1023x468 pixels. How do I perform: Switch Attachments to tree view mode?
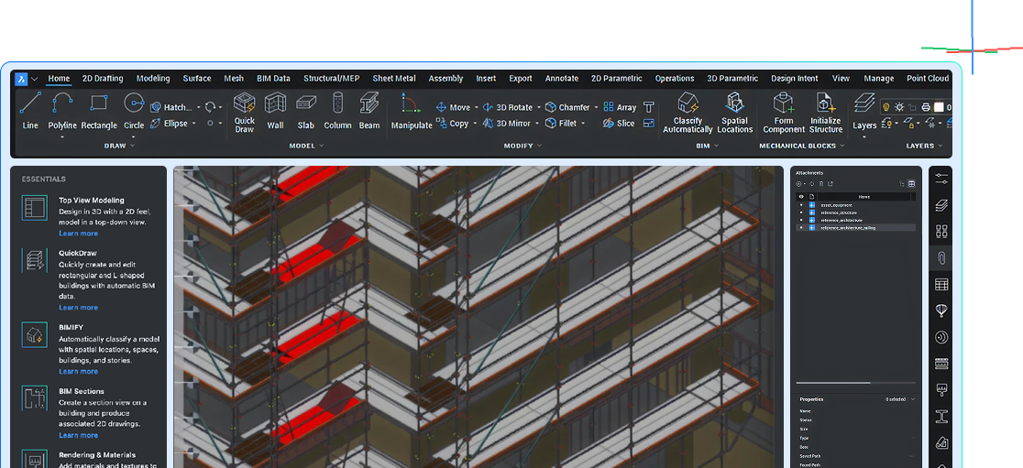click(902, 184)
